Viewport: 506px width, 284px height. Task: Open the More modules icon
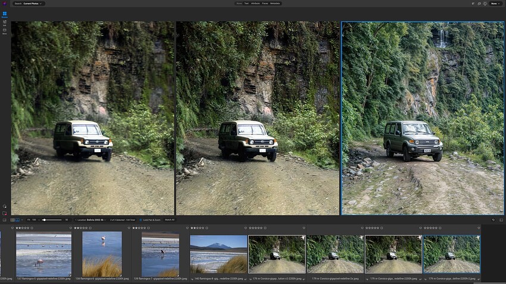click(5, 31)
